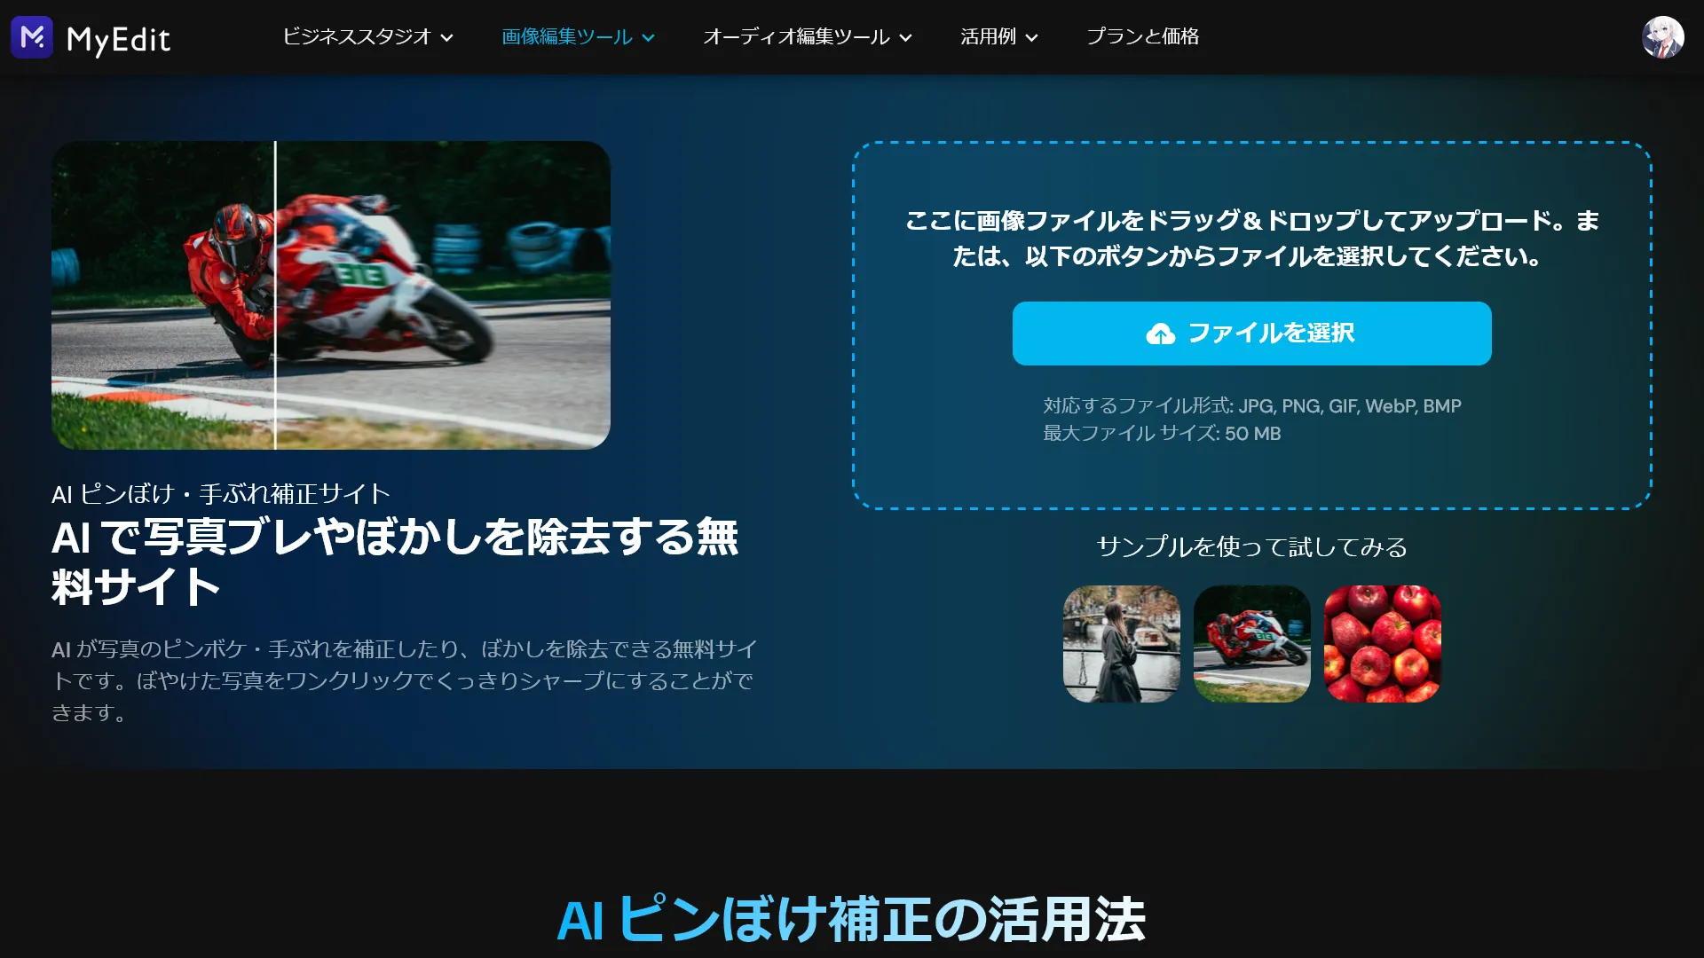The width and height of the screenshot is (1704, 958).
Task: Select the motorcycle sample image
Action: 1251,643
